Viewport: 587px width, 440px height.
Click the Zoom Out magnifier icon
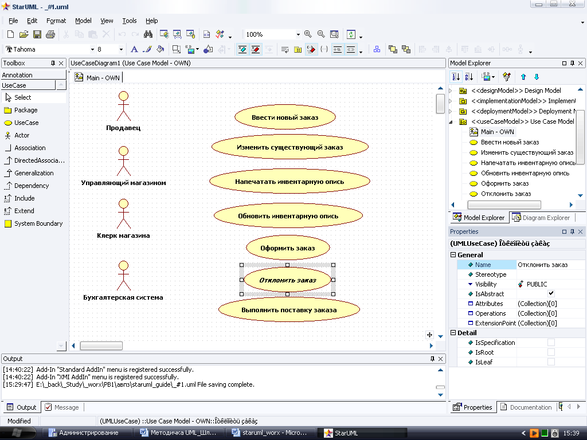[x=321, y=34]
